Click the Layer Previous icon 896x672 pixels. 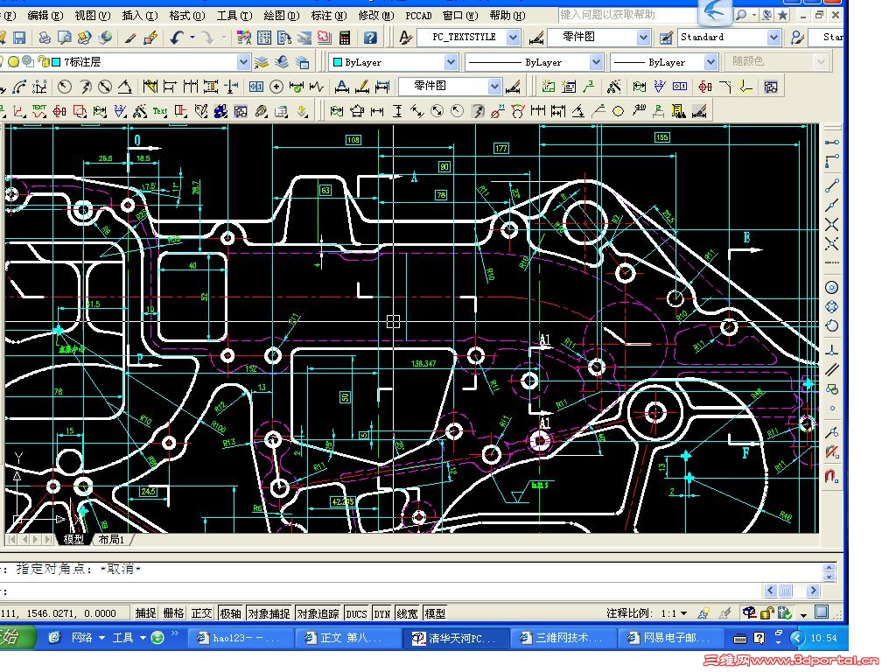coord(281,62)
